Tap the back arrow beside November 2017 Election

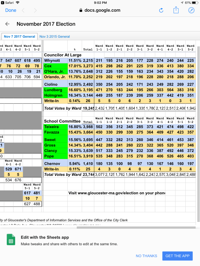[x=7, y=24]
